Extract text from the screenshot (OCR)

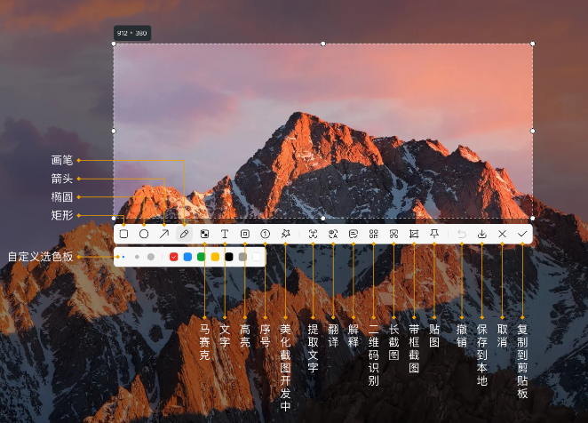coord(314,235)
